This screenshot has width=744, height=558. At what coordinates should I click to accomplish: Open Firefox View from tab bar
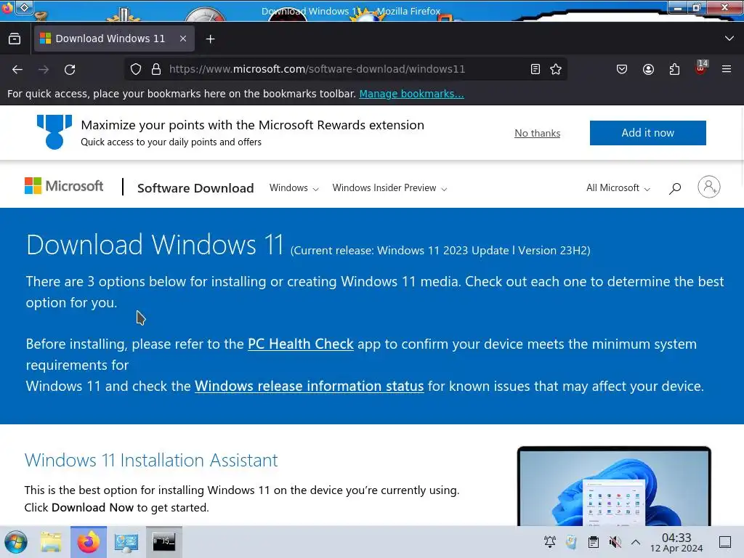coord(15,39)
